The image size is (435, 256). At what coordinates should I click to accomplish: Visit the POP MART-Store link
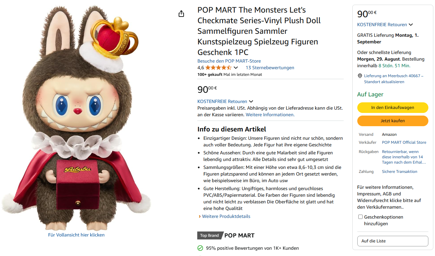point(229,61)
